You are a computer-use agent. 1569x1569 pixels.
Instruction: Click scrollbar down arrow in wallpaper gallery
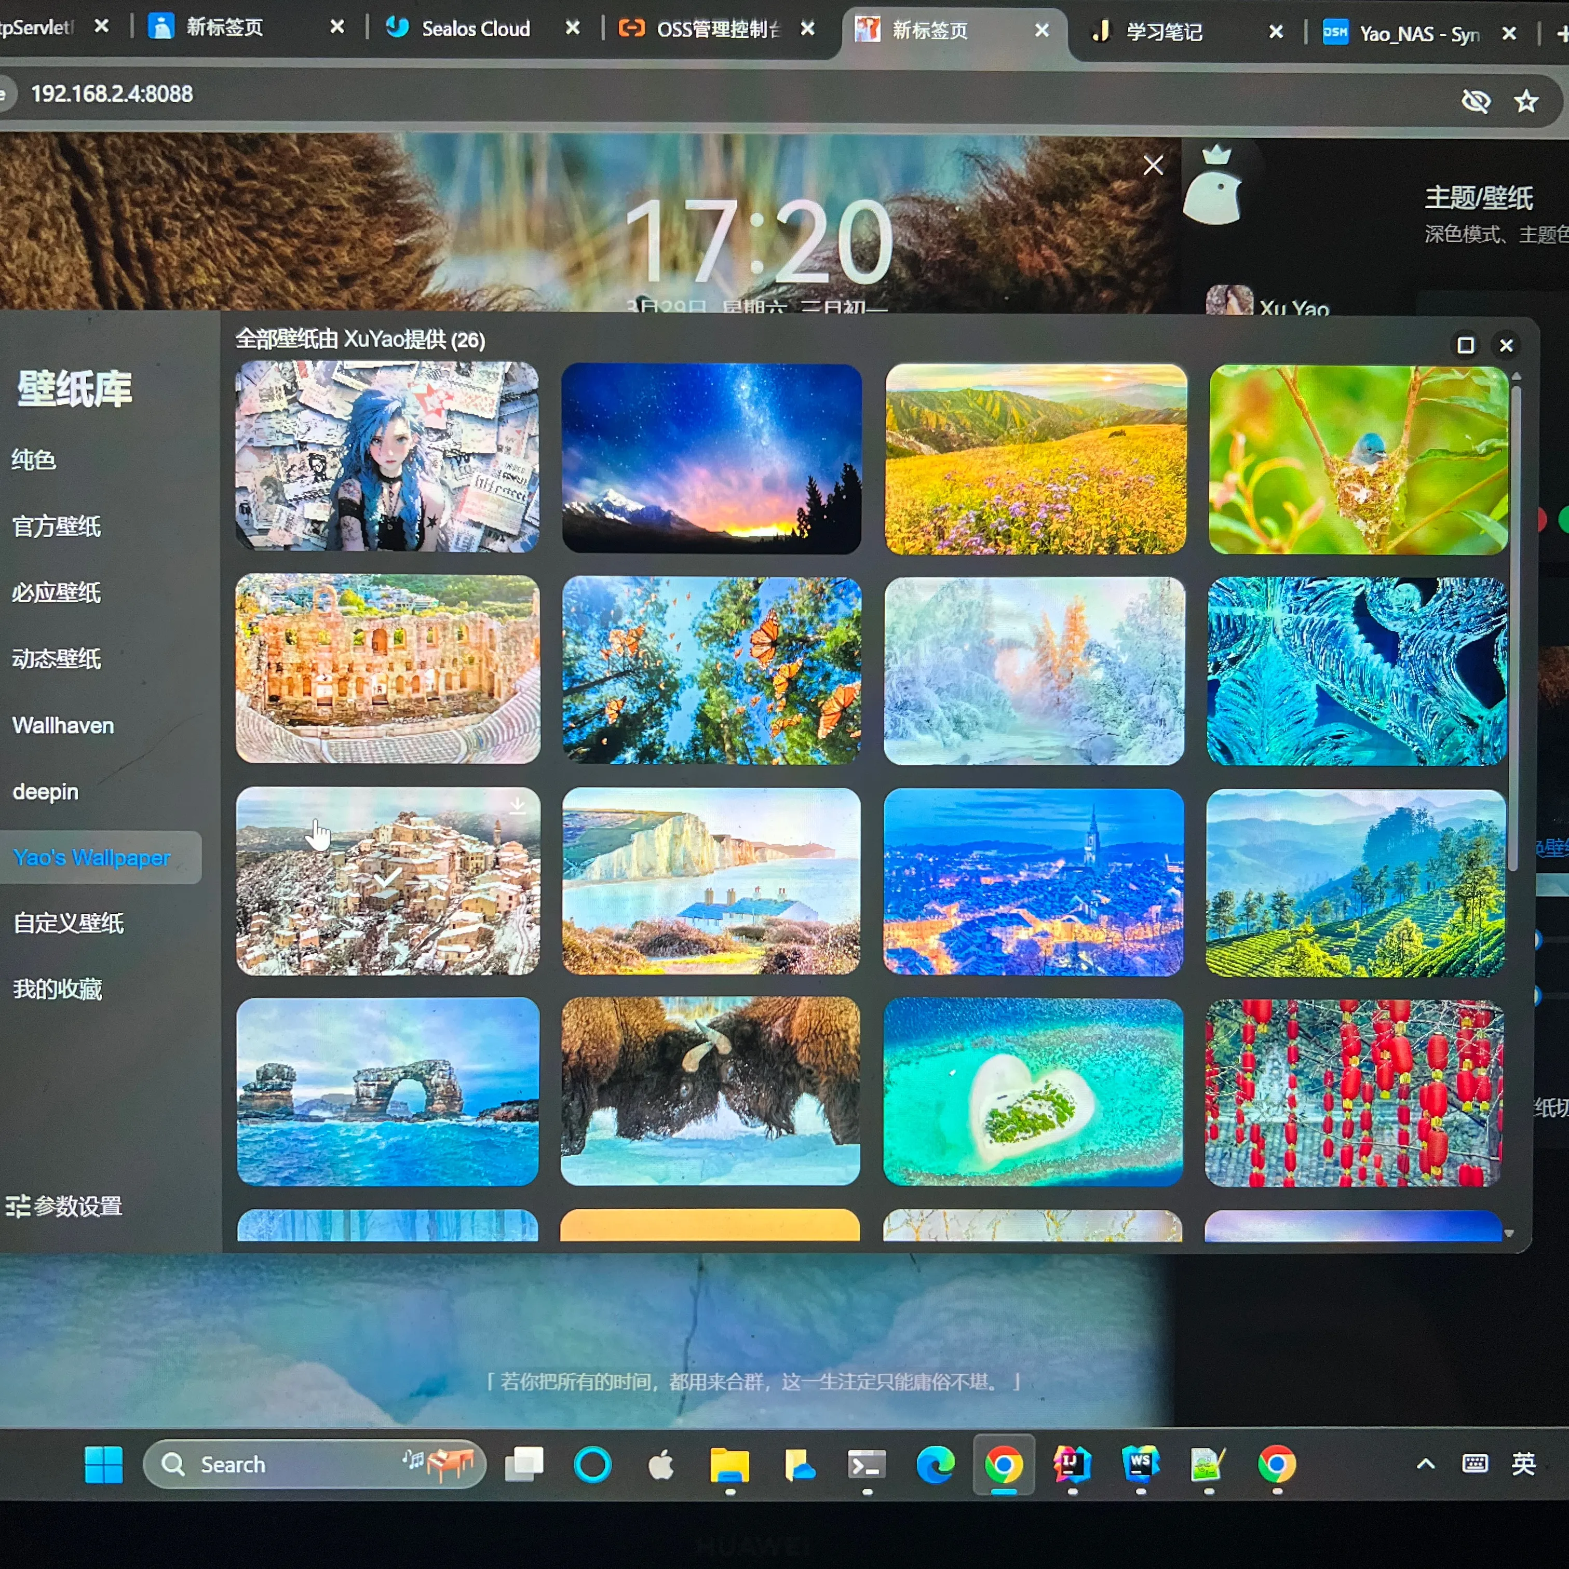1509,1233
